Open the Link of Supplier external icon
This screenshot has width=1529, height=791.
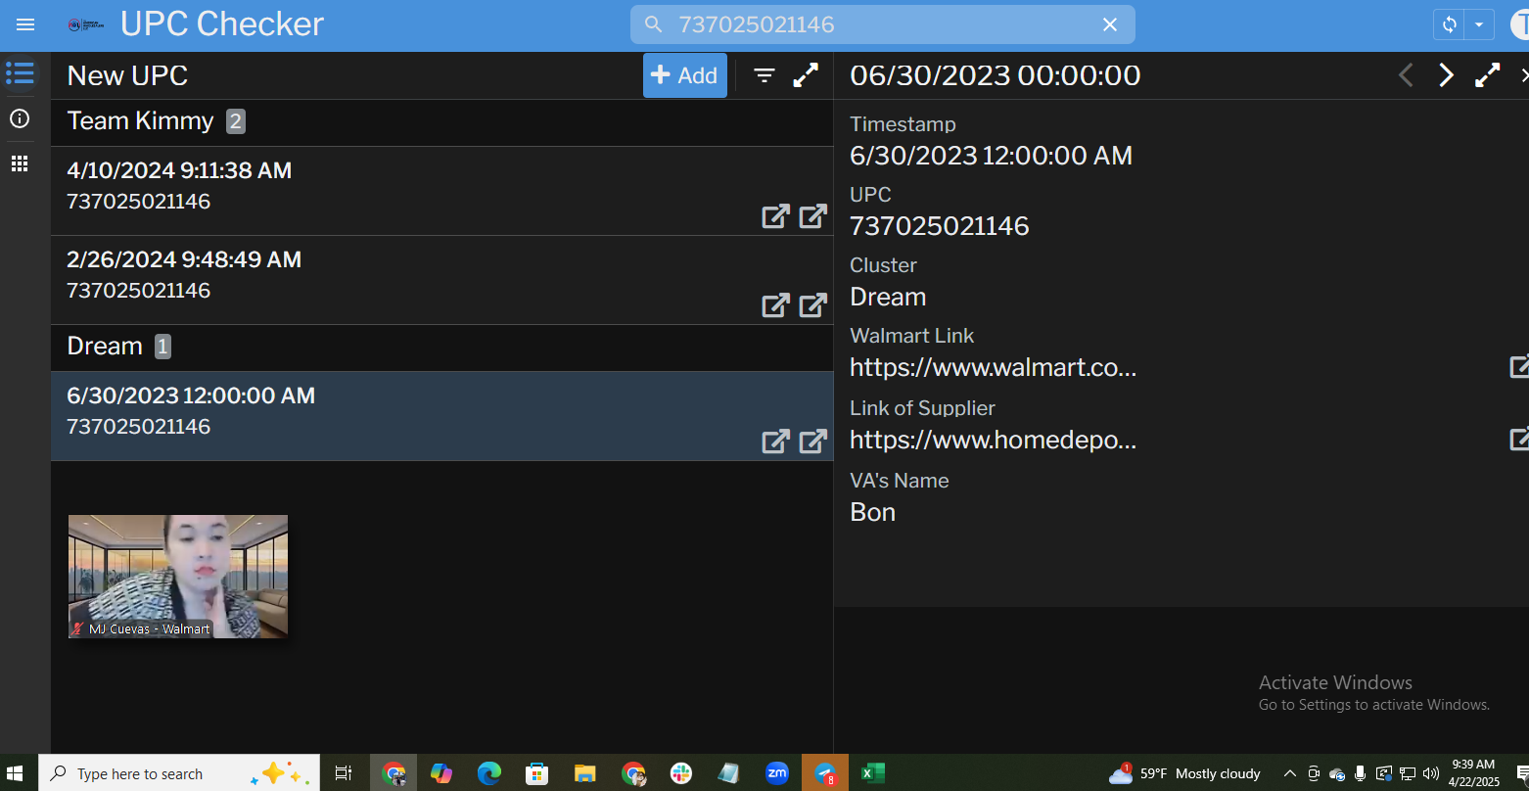[x=1518, y=440]
